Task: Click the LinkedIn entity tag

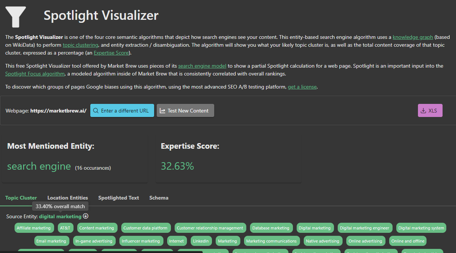Action: (201, 241)
